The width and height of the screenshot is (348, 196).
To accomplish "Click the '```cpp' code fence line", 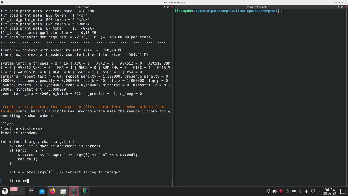I will pos(7,124).
